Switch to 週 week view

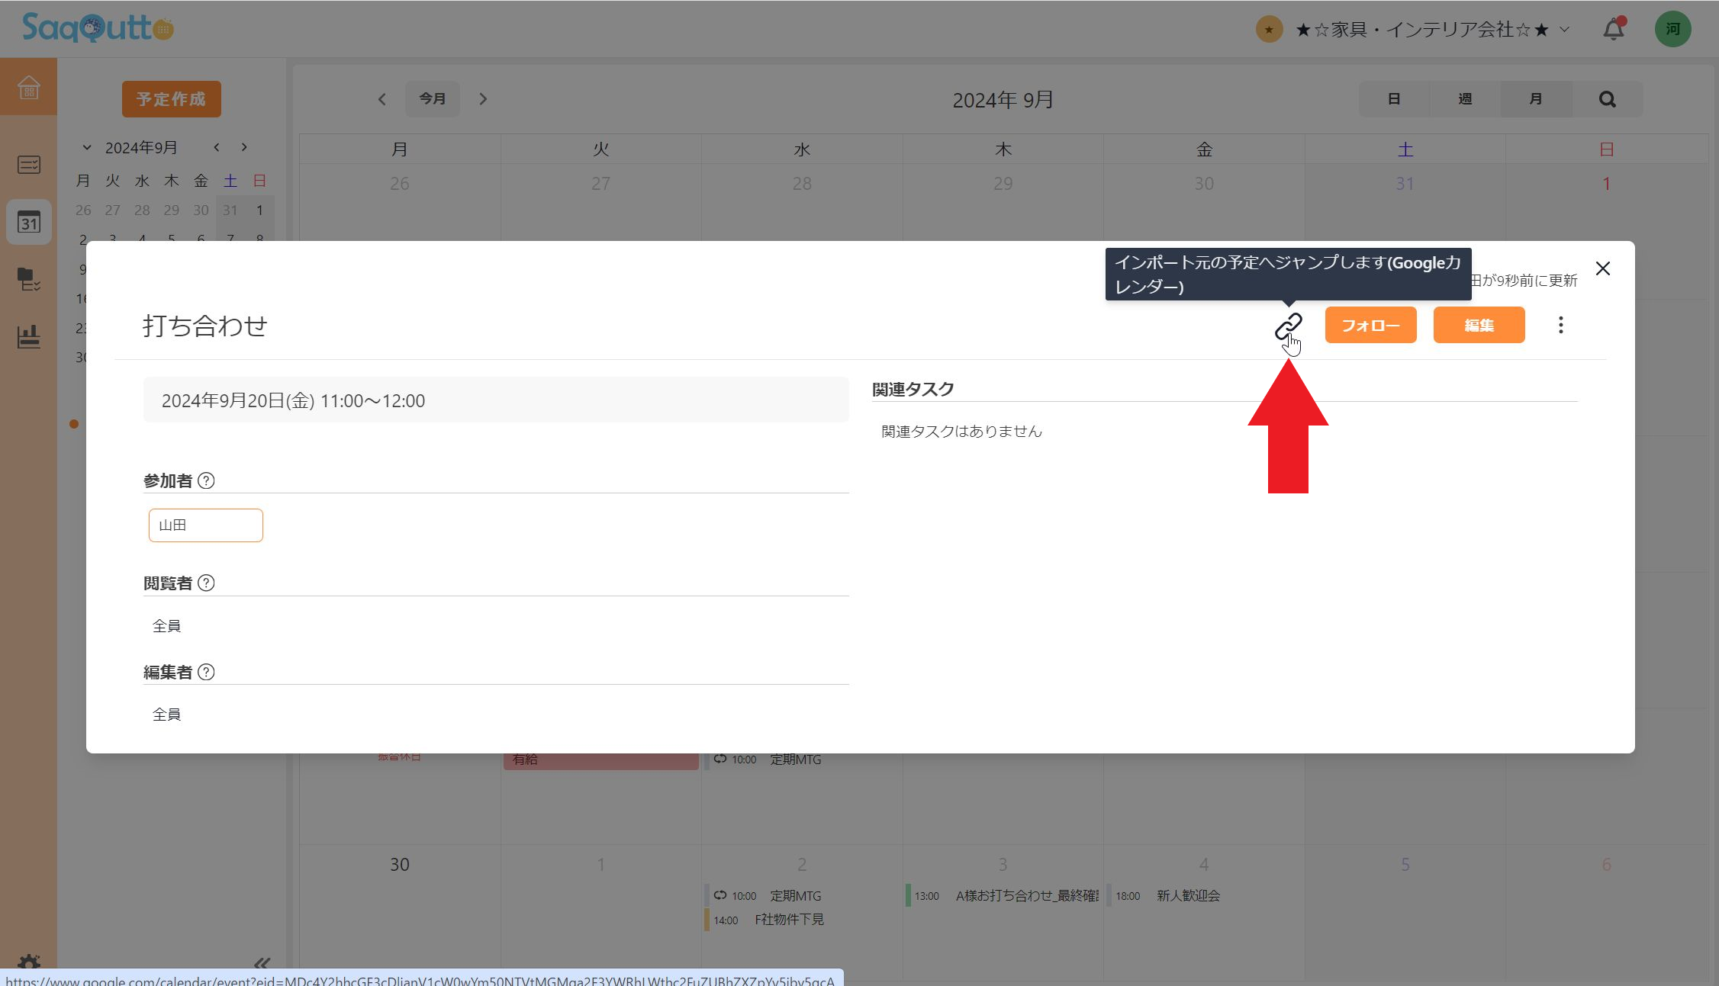pyautogui.click(x=1464, y=98)
